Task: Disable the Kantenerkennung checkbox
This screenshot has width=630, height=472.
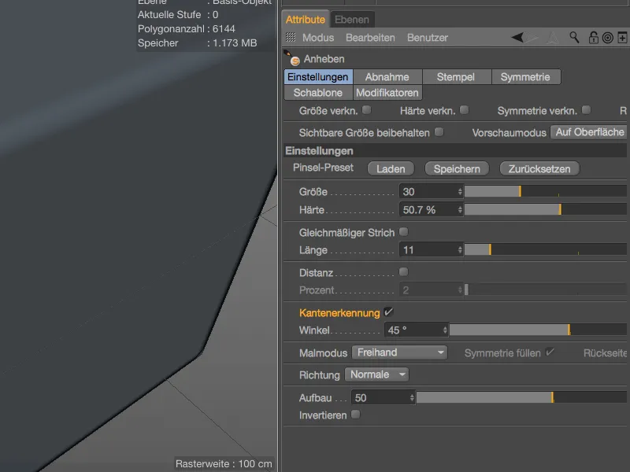Action: [387, 312]
